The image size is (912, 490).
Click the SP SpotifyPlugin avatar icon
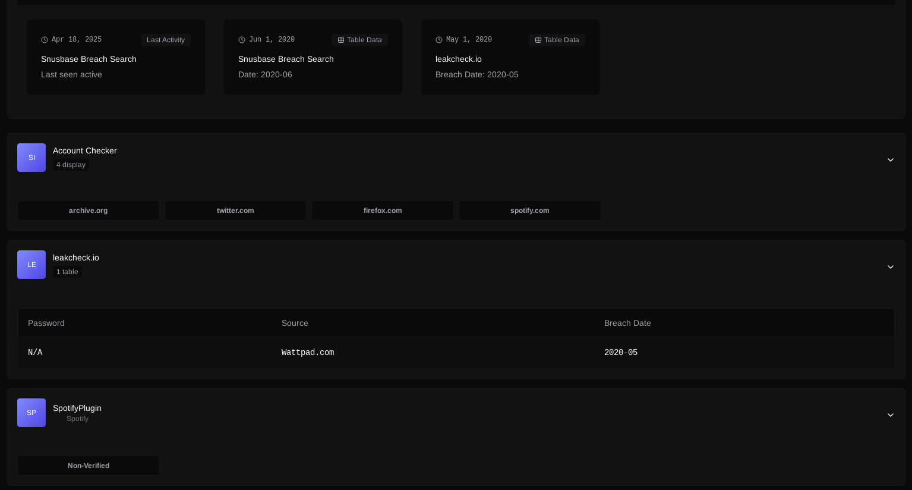click(31, 413)
